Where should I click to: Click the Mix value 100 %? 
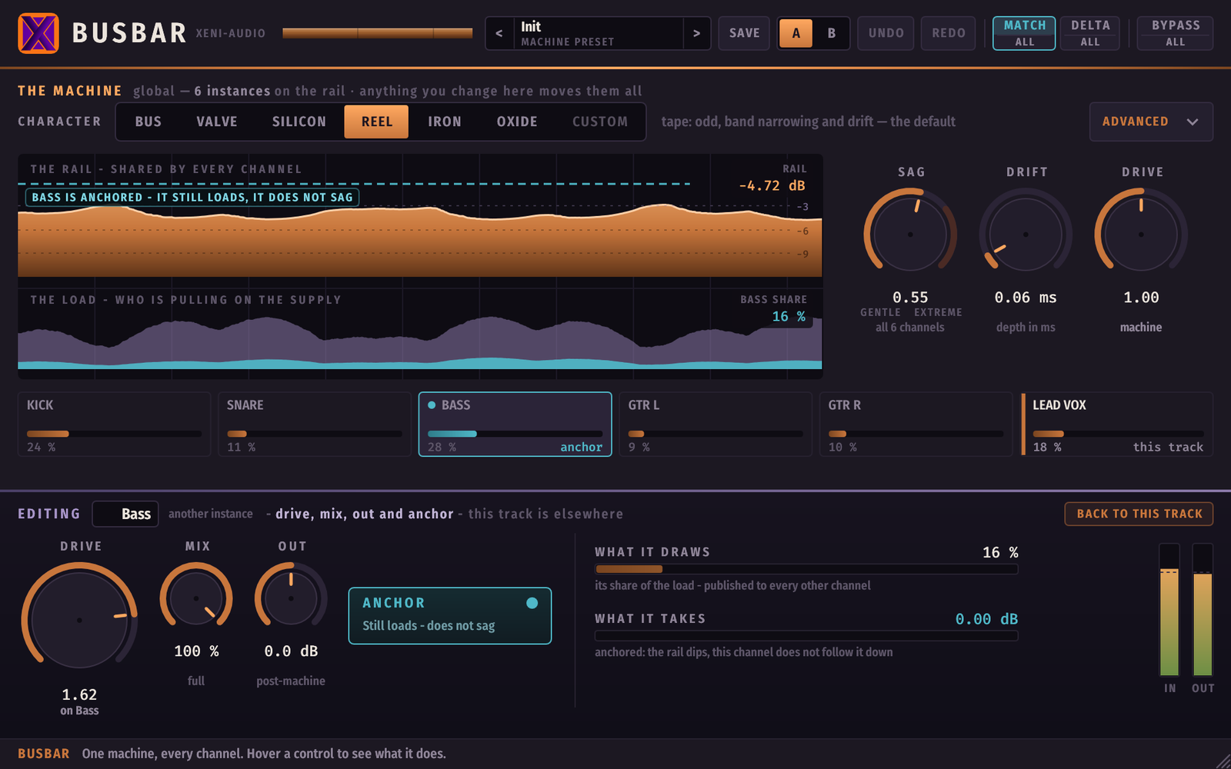(x=196, y=651)
